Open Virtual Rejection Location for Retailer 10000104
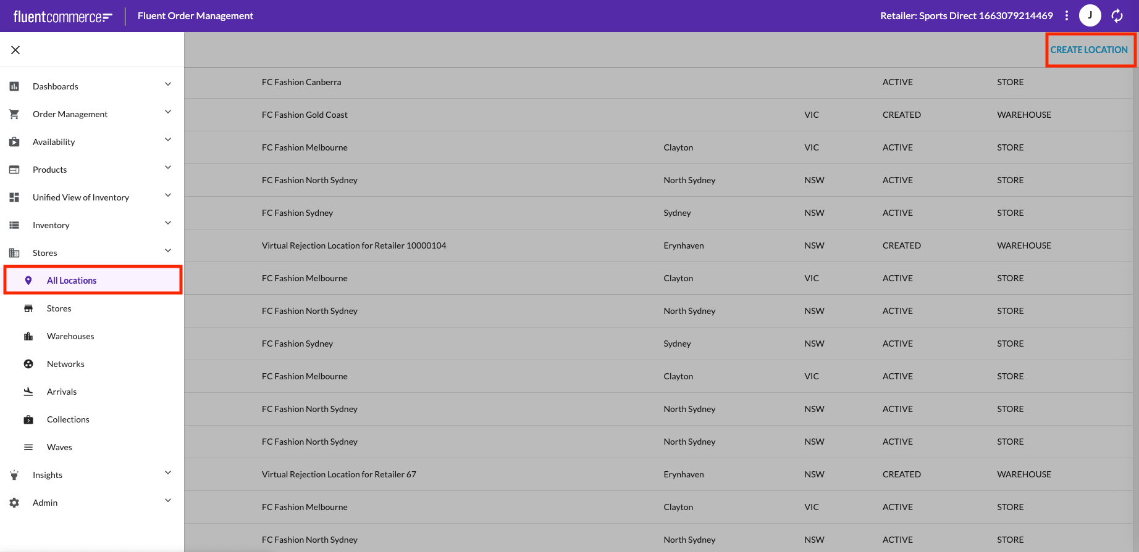The width and height of the screenshot is (1139, 552). pos(354,245)
